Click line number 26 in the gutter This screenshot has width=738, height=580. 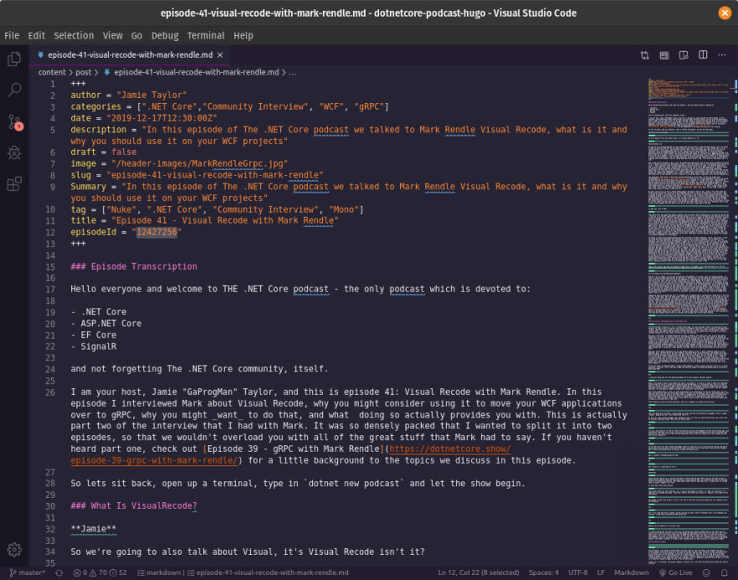coord(50,392)
